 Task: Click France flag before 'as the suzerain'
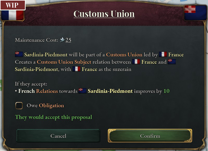[76, 69]
